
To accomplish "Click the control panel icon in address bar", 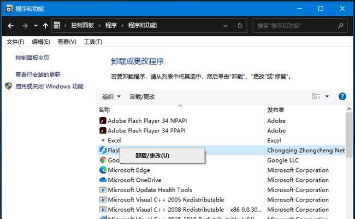I will pos(57,26).
